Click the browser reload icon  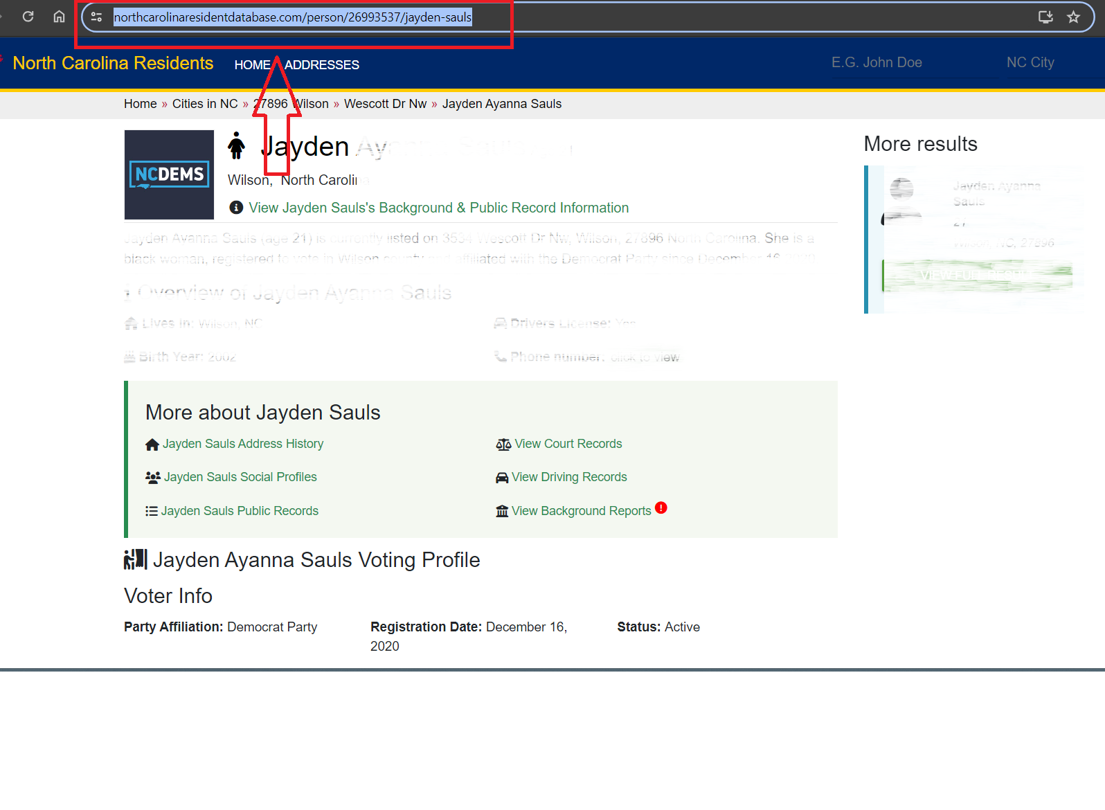(28, 17)
